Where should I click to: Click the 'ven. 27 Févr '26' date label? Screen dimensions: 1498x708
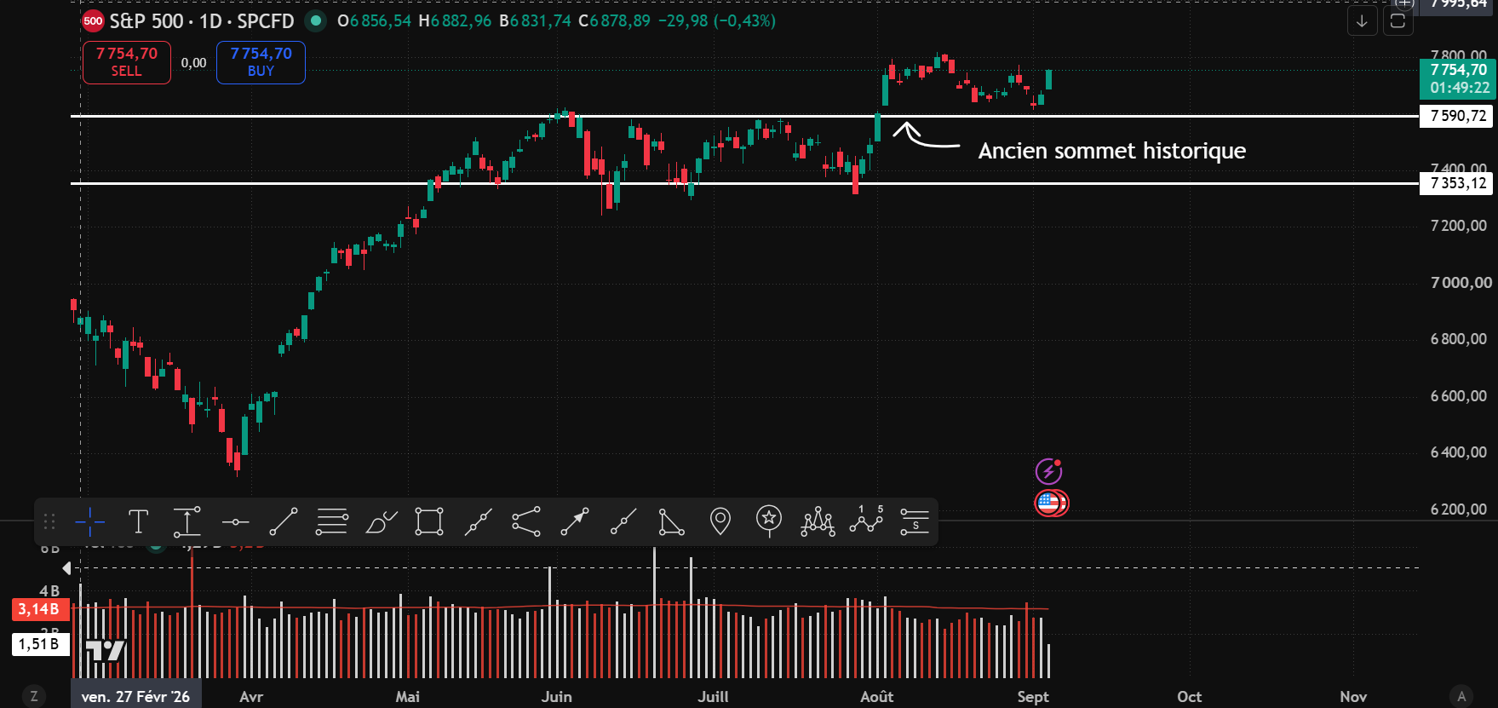click(136, 696)
